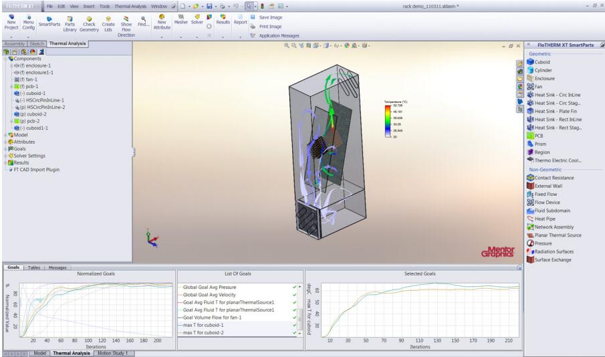Click Print Image

(x=266, y=27)
